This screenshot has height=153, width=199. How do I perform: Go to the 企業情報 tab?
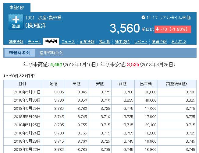[87, 42]
